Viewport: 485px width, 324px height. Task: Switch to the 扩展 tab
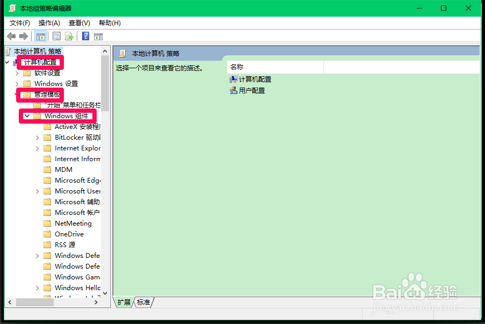[x=123, y=302]
